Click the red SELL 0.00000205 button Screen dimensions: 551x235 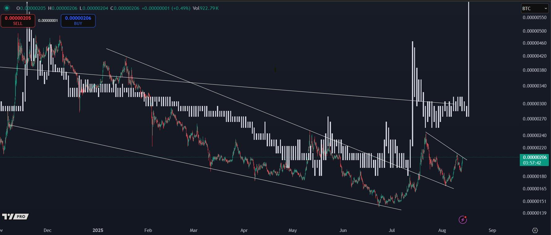pyautogui.click(x=18, y=21)
